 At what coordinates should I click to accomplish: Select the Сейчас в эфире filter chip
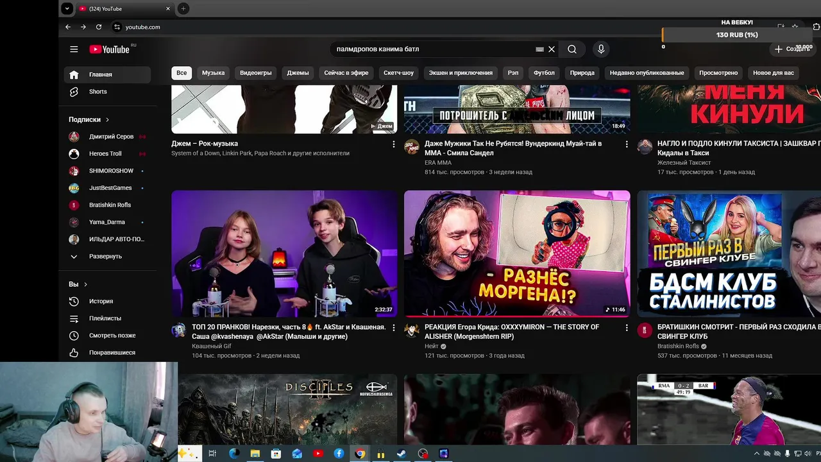[x=346, y=73]
